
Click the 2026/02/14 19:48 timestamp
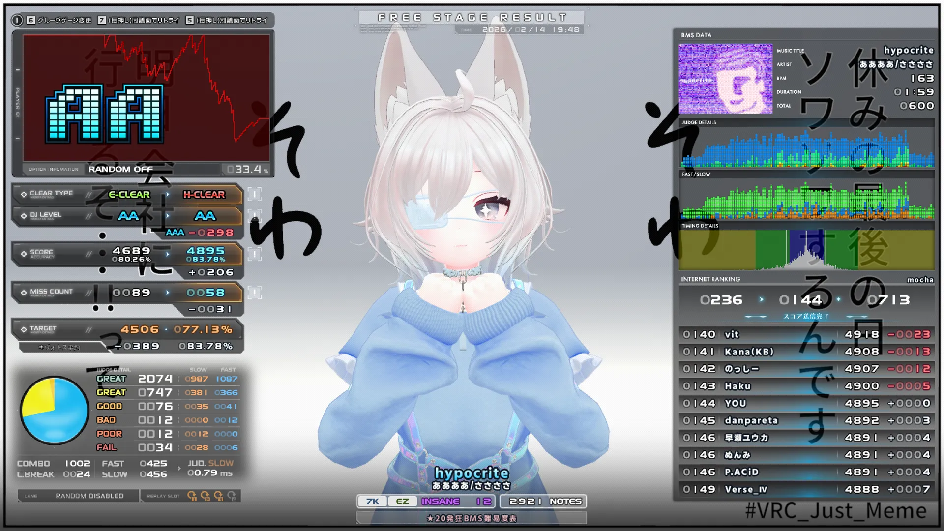(x=531, y=29)
